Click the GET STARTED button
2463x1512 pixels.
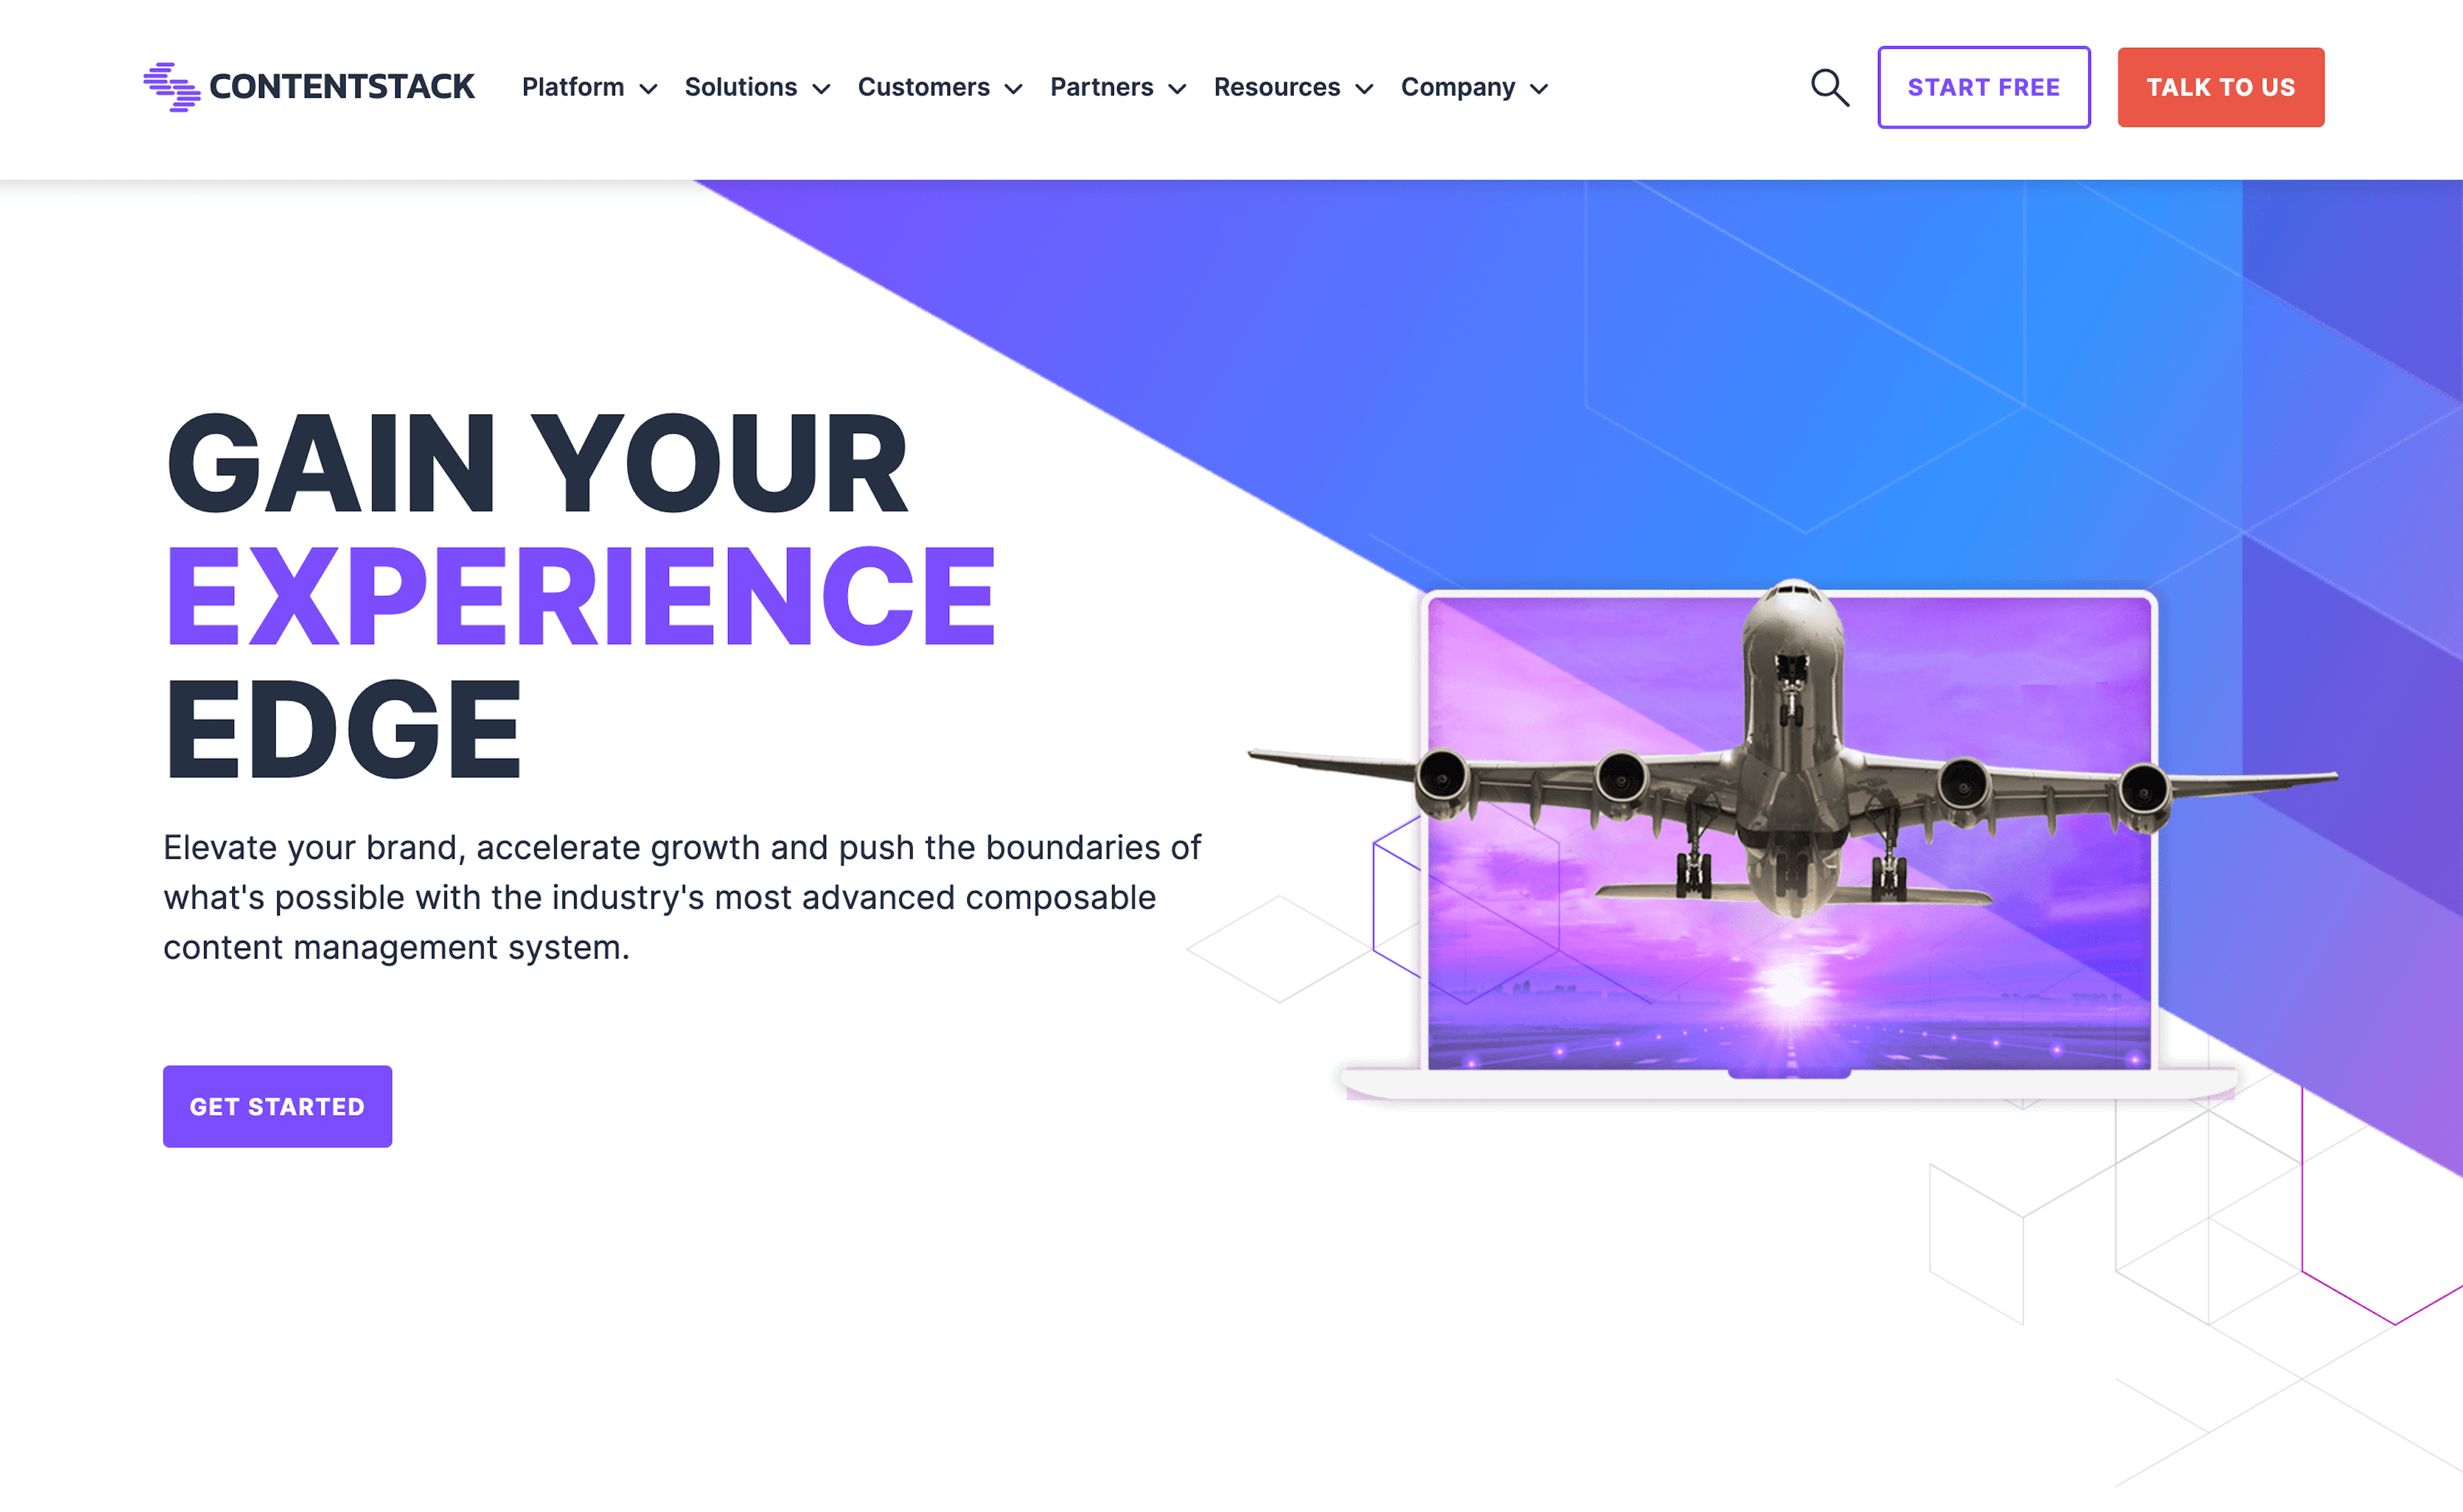(x=276, y=1105)
